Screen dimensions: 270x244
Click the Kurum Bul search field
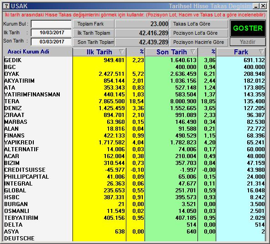52,24
